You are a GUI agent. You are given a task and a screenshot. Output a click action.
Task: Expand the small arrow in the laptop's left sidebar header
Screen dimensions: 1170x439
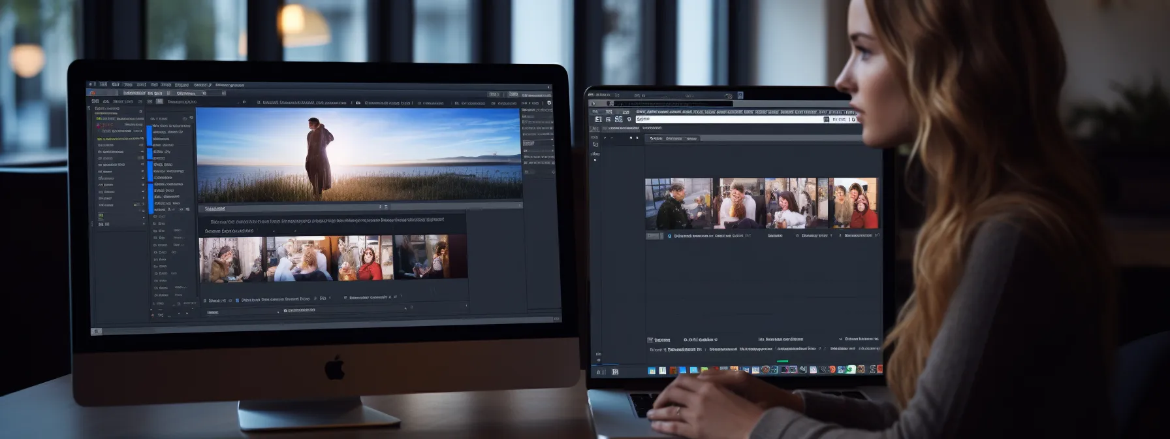coord(604,138)
